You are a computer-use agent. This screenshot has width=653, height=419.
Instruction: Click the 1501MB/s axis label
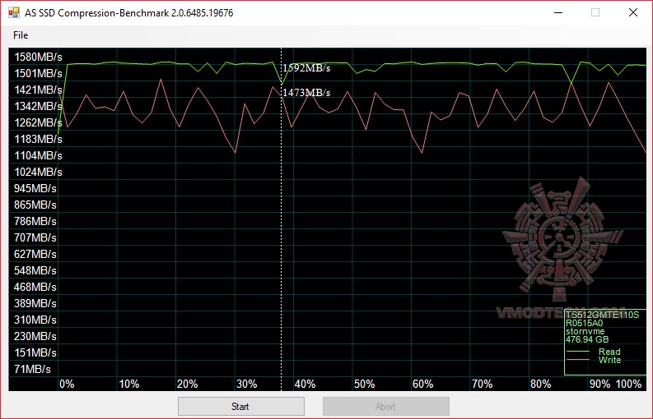coord(38,74)
